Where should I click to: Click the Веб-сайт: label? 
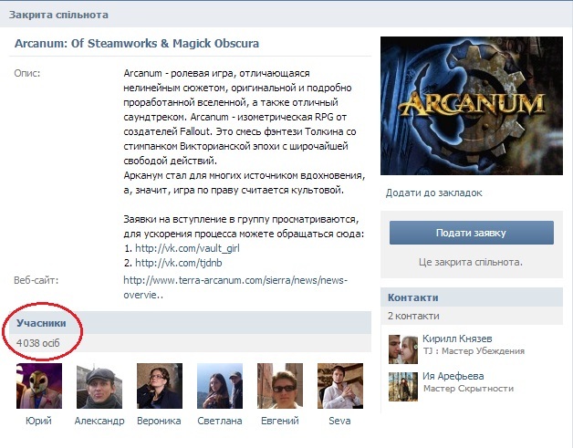[x=36, y=280]
